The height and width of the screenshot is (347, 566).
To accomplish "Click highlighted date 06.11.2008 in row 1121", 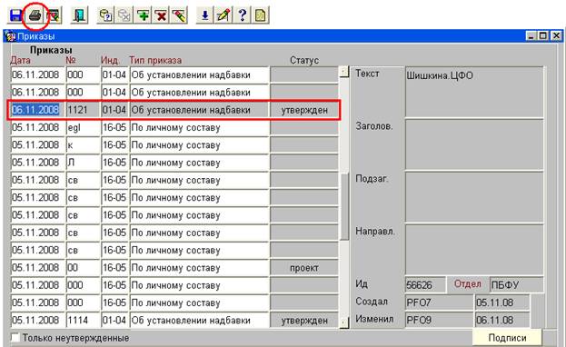I will pos(37,110).
